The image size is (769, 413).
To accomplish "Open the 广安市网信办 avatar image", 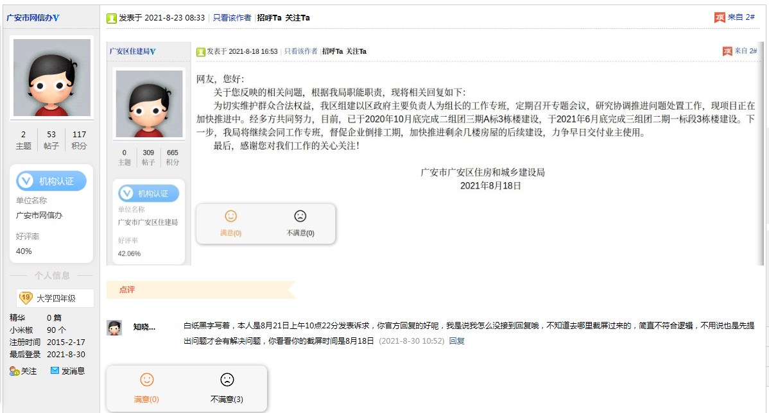I will (51, 77).
